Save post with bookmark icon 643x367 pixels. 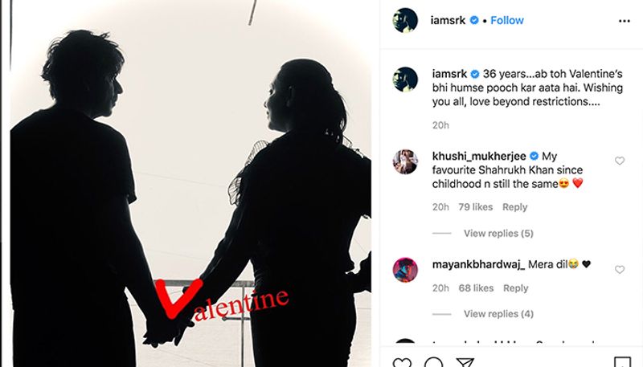pos(622,362)
